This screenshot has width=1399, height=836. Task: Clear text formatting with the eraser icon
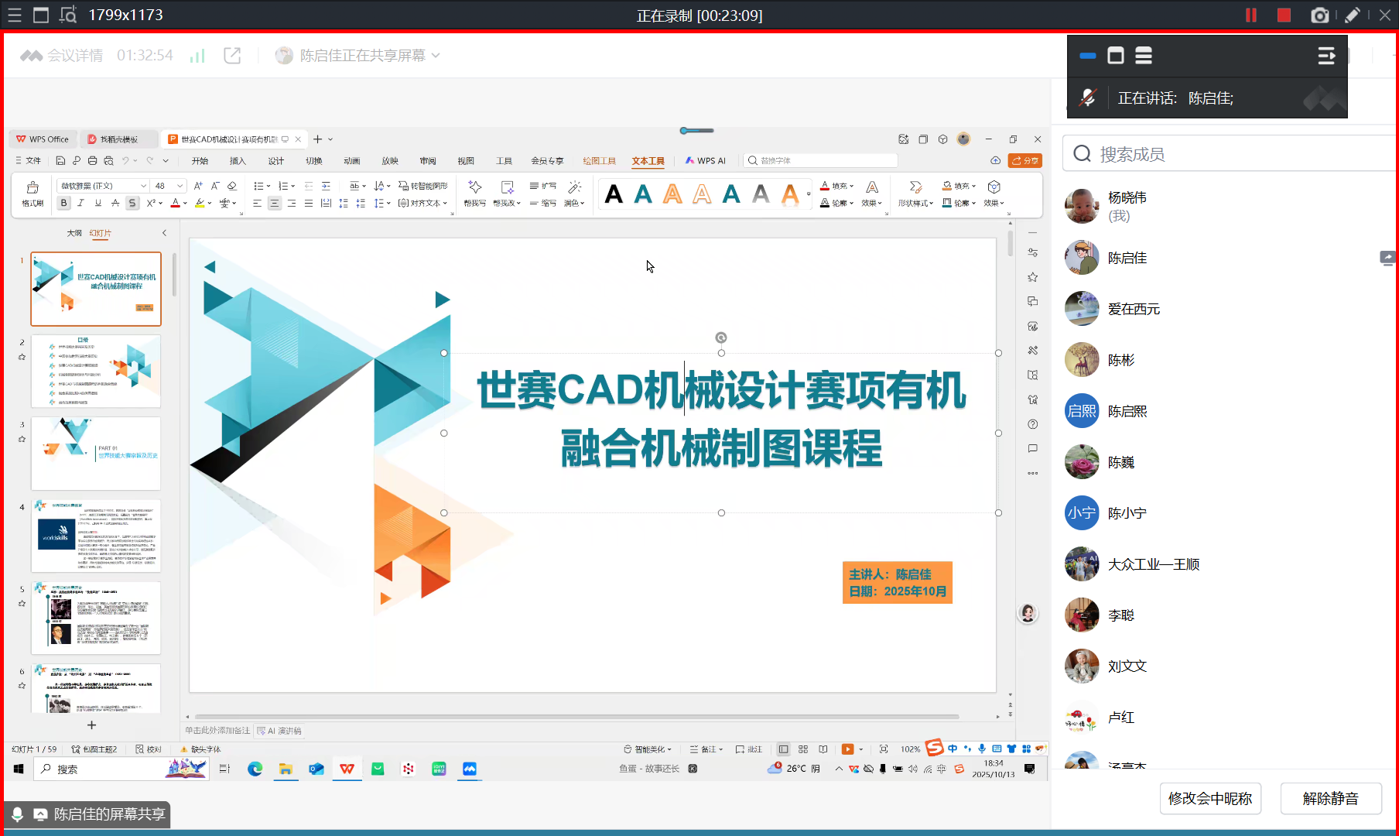coord(231,186)
